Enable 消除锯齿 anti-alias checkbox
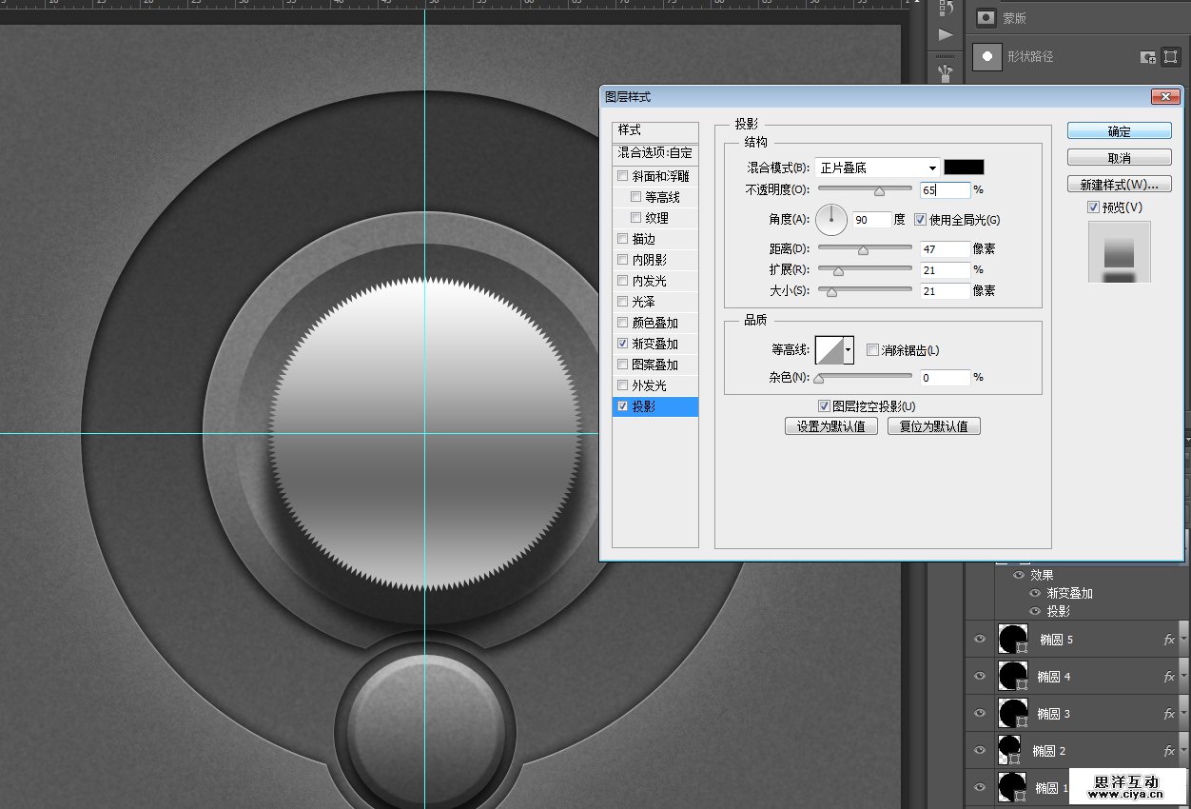This screenshot has width=1191, height=809. pos(873,351)
